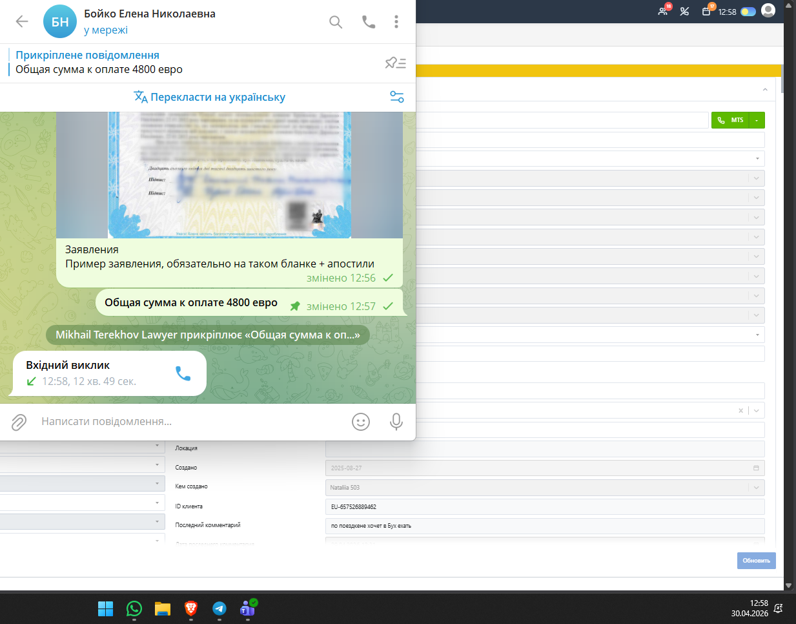Open the three-dot chat menu in Telegram
796x624 pixels.
pos(396,22)
